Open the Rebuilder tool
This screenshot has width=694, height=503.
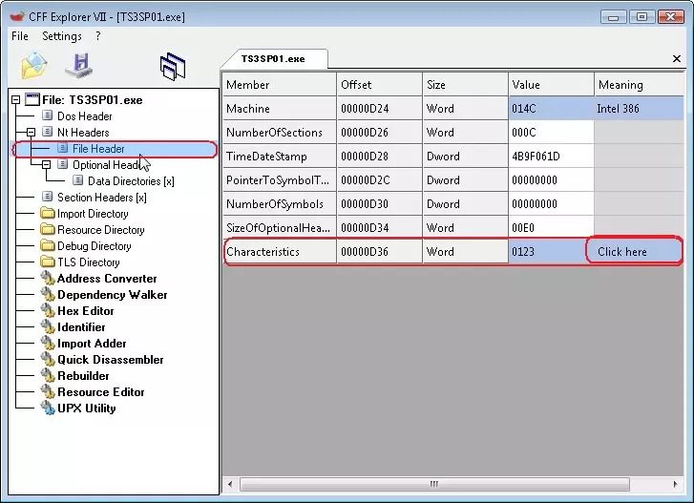83,376
